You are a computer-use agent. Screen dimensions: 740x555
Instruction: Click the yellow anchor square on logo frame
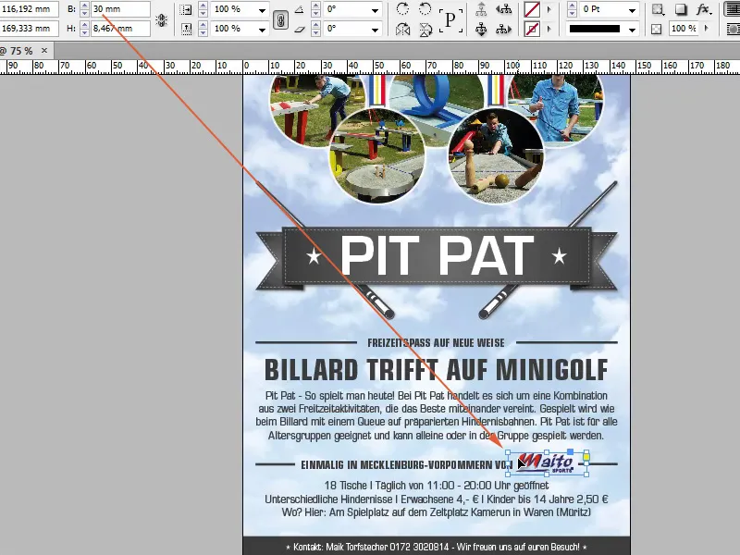pyautogui.click(x=586, y=456)
